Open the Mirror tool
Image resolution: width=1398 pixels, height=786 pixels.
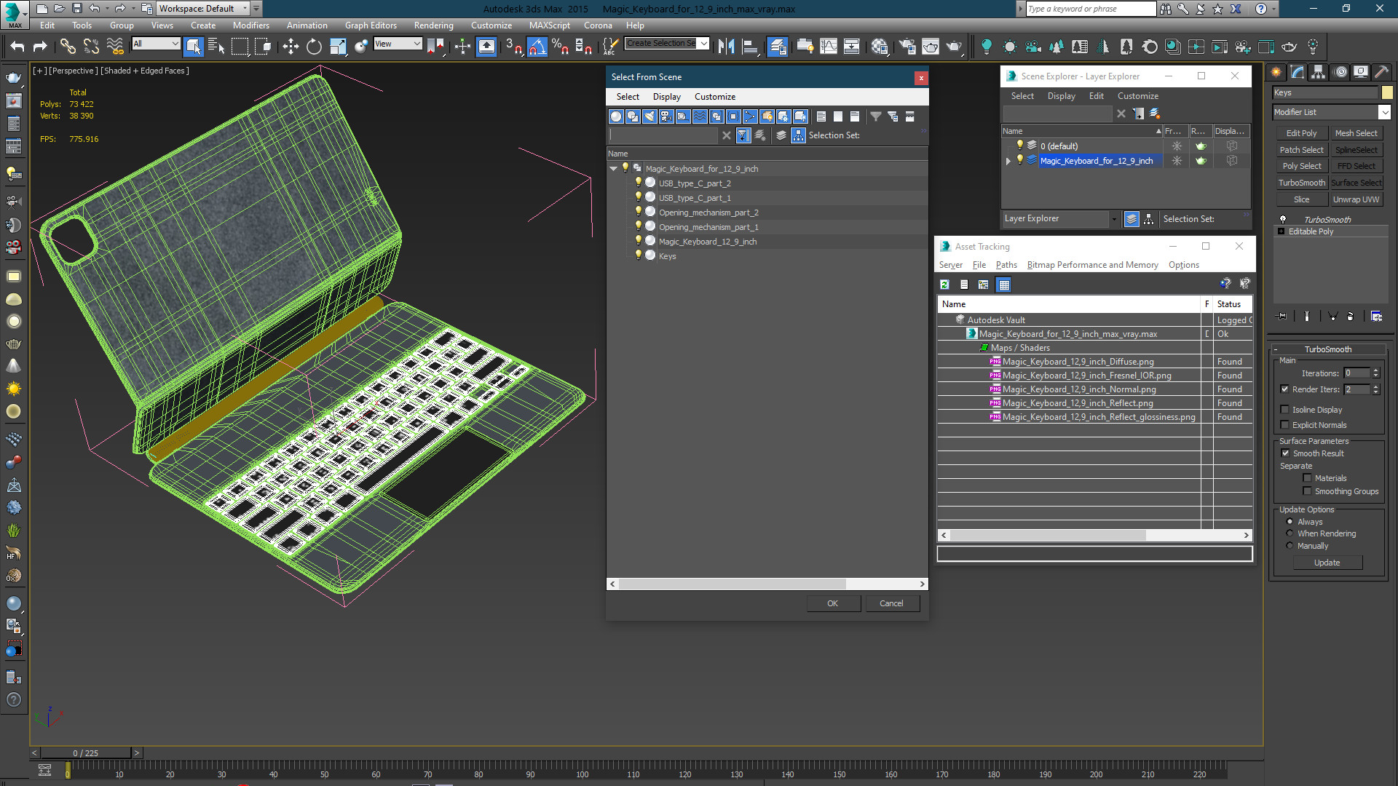pos(726,47)
